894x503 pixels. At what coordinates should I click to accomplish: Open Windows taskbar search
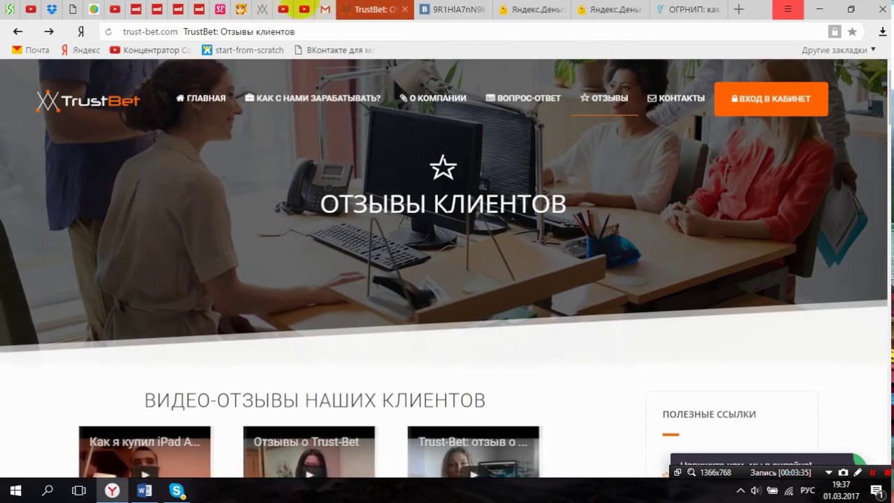click(47, 490)
